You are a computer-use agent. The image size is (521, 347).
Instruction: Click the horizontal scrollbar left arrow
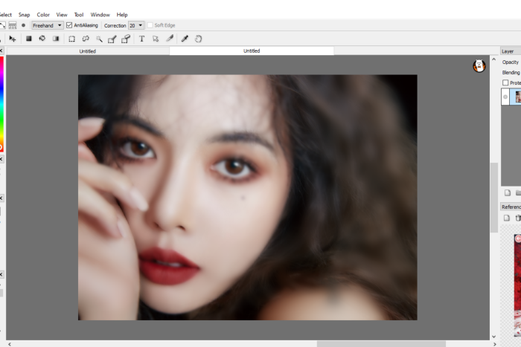9,344
